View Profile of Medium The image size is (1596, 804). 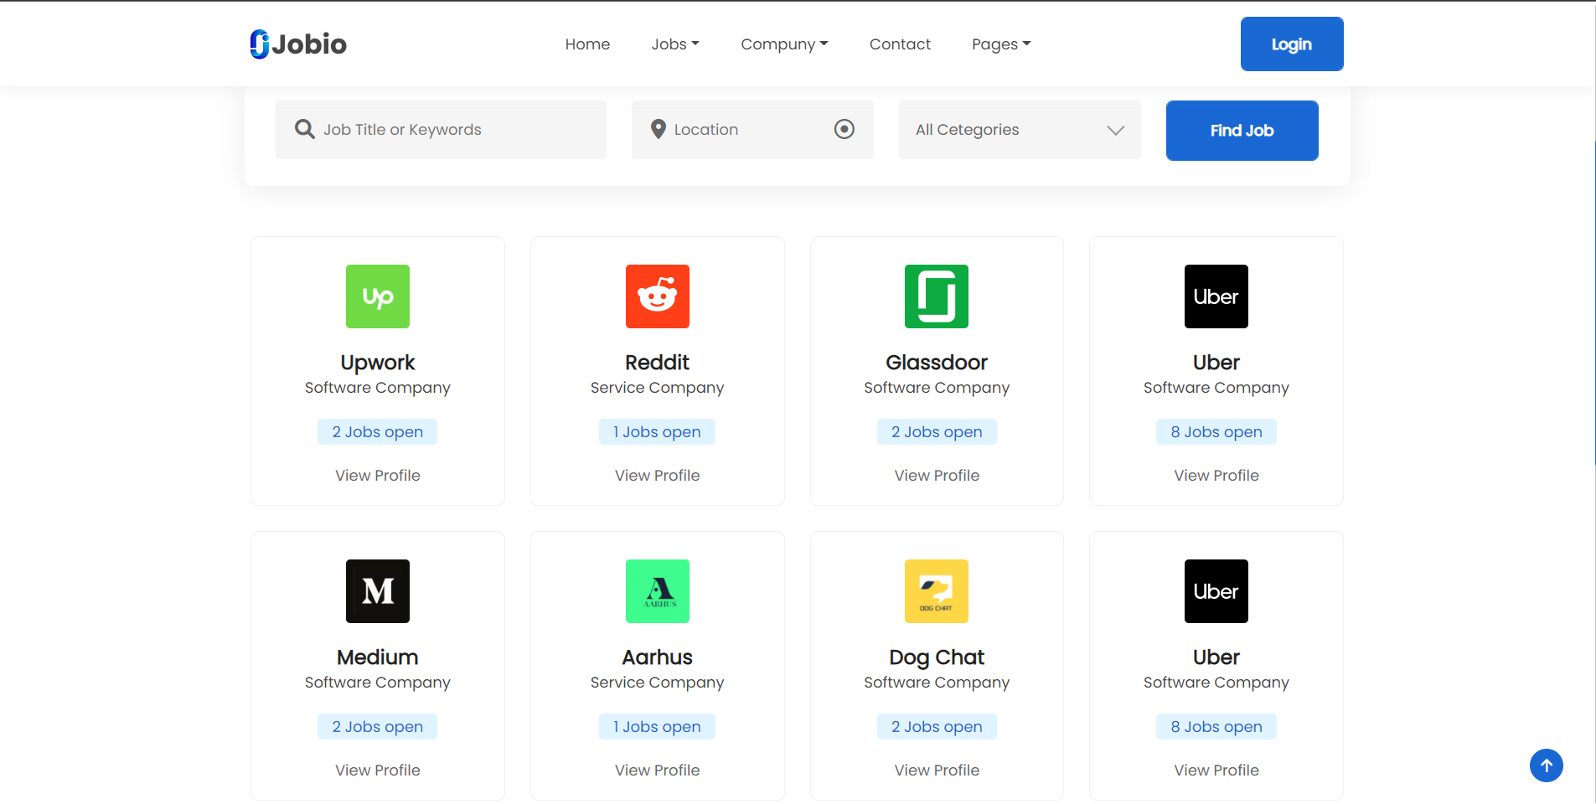(378, 770)
